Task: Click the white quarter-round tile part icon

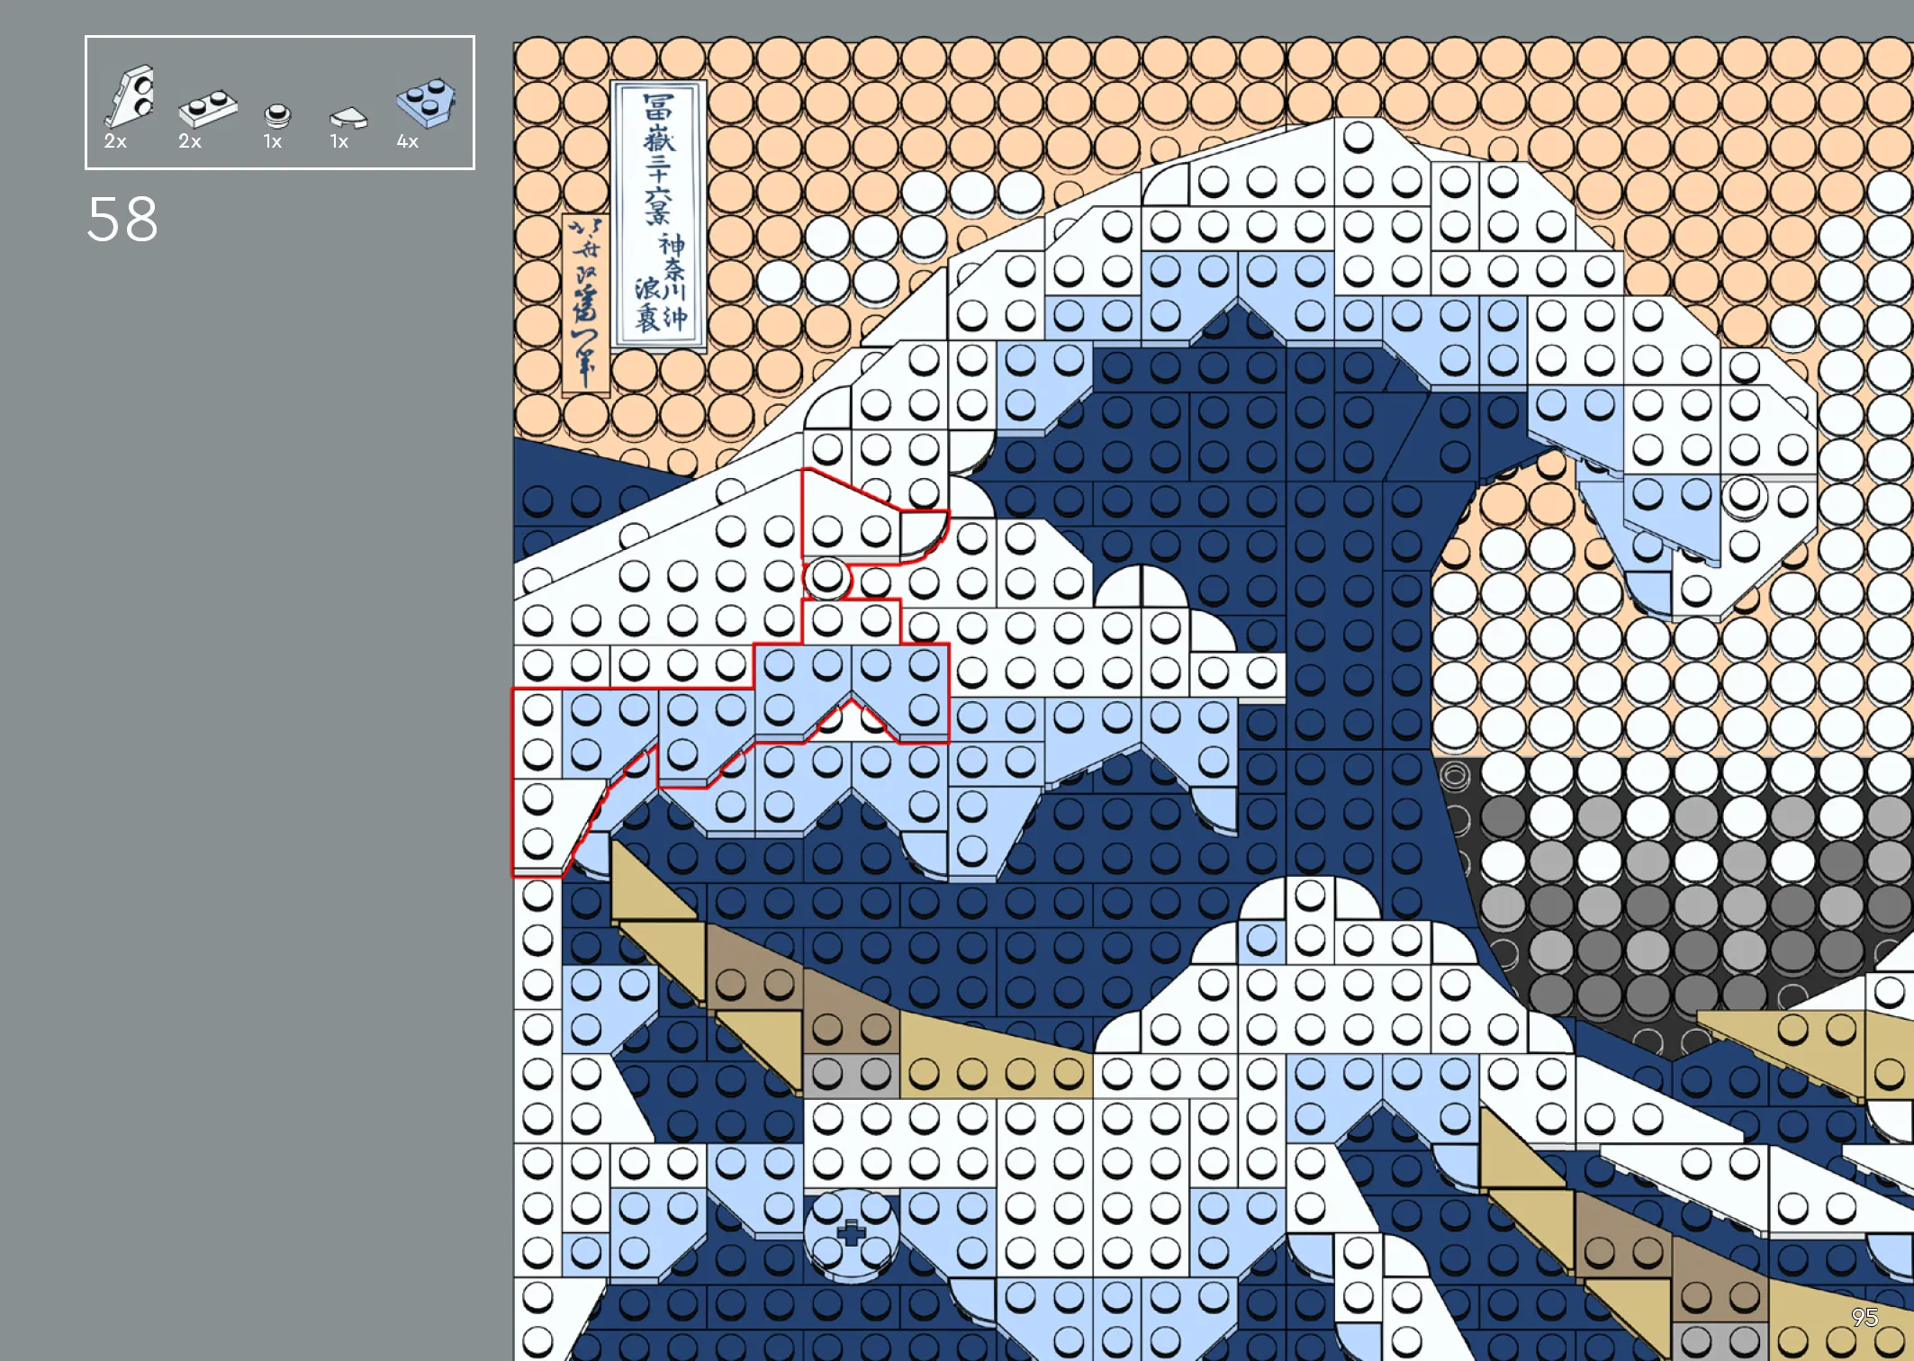Action: tap(348, 118)
